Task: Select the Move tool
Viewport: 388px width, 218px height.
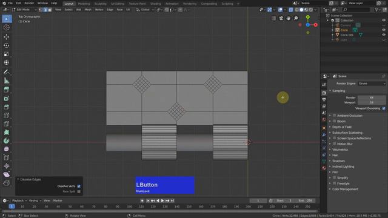Action: click(x=7, y=37)
